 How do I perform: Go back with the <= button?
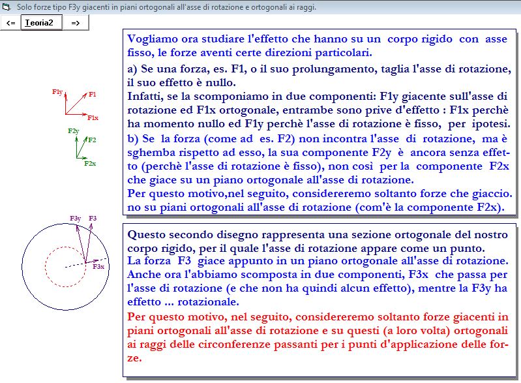click(x=10, y=23)
